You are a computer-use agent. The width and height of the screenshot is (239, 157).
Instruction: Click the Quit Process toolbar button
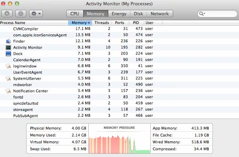pyautogui.click(x=7, y=14)
